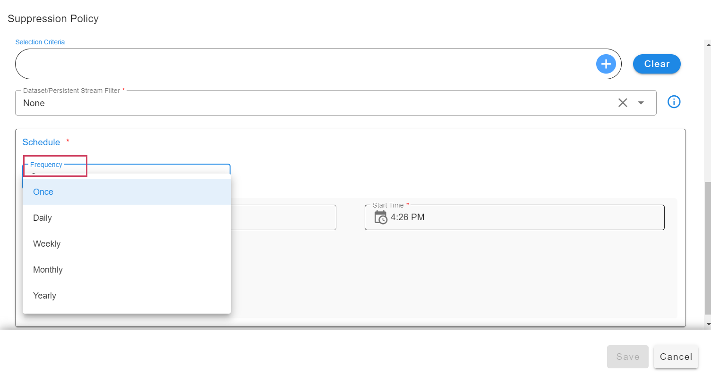Image resolution: width=711 pixels, height=382 pixels.
Task: Expand the Dataset/Persistent Stream Filter dropdown arrow
Action: point(641,103)
